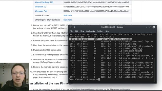Click the Load average line in terminal
This screenshot has height=91, width=162.
click(x=91, y=37)
